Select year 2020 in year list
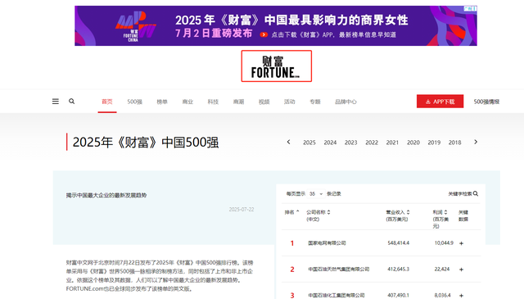Image resolution: width=524 pixels, height=299 pixels. coord(413,143)
